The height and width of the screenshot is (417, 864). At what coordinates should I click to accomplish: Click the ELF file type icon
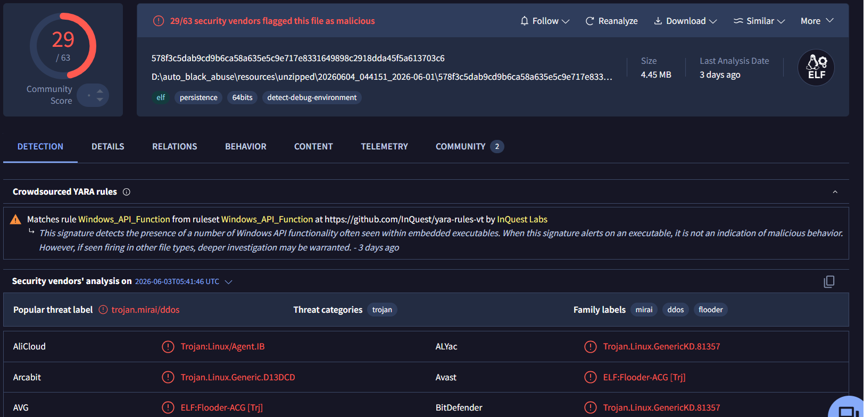(816, 68)
